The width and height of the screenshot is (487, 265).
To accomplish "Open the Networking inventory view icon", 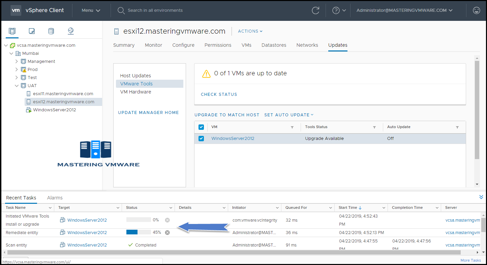I will point(71,31).
